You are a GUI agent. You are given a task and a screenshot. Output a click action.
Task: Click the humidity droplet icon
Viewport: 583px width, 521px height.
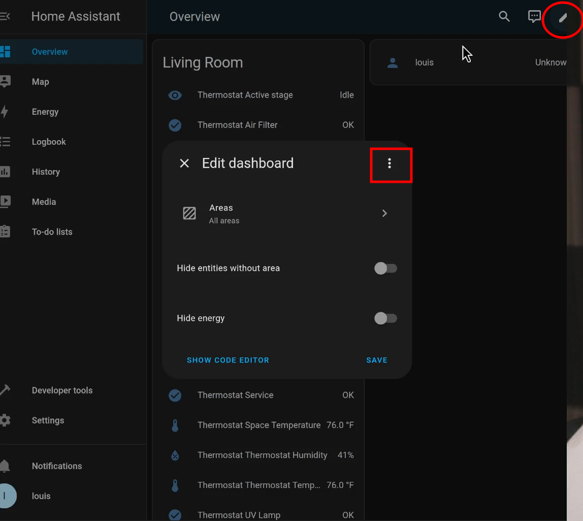click(175, 455)
